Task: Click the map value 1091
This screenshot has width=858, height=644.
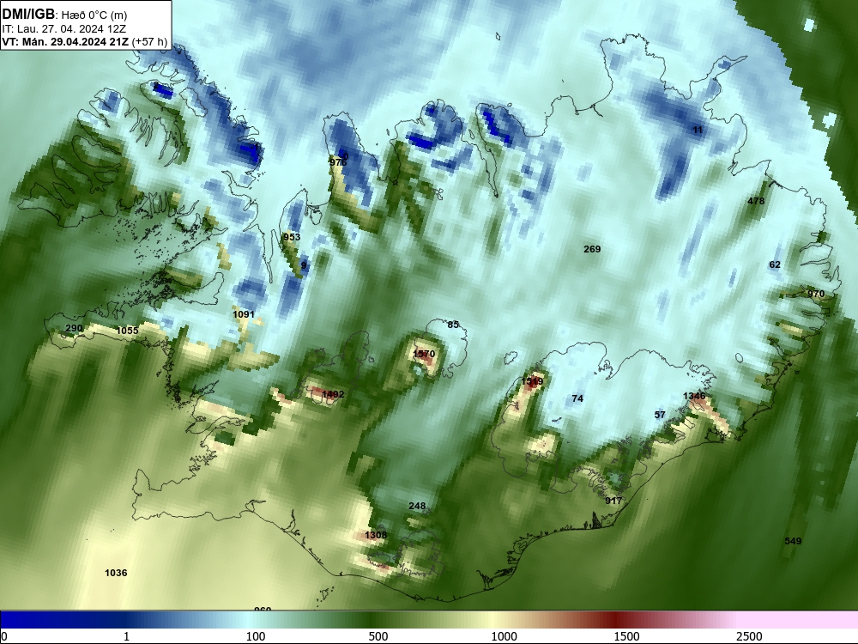Action: click(x=244, y=314)
